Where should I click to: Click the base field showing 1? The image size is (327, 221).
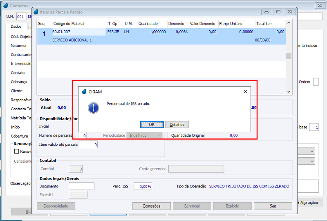pyautogui.click(x=314, y=127)
